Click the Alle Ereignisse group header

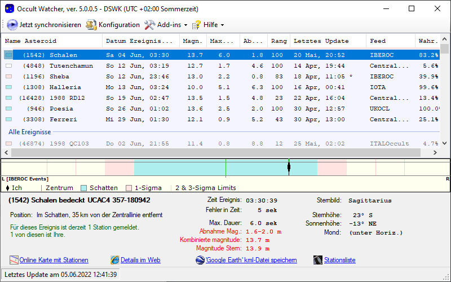[x=29, y=131]
